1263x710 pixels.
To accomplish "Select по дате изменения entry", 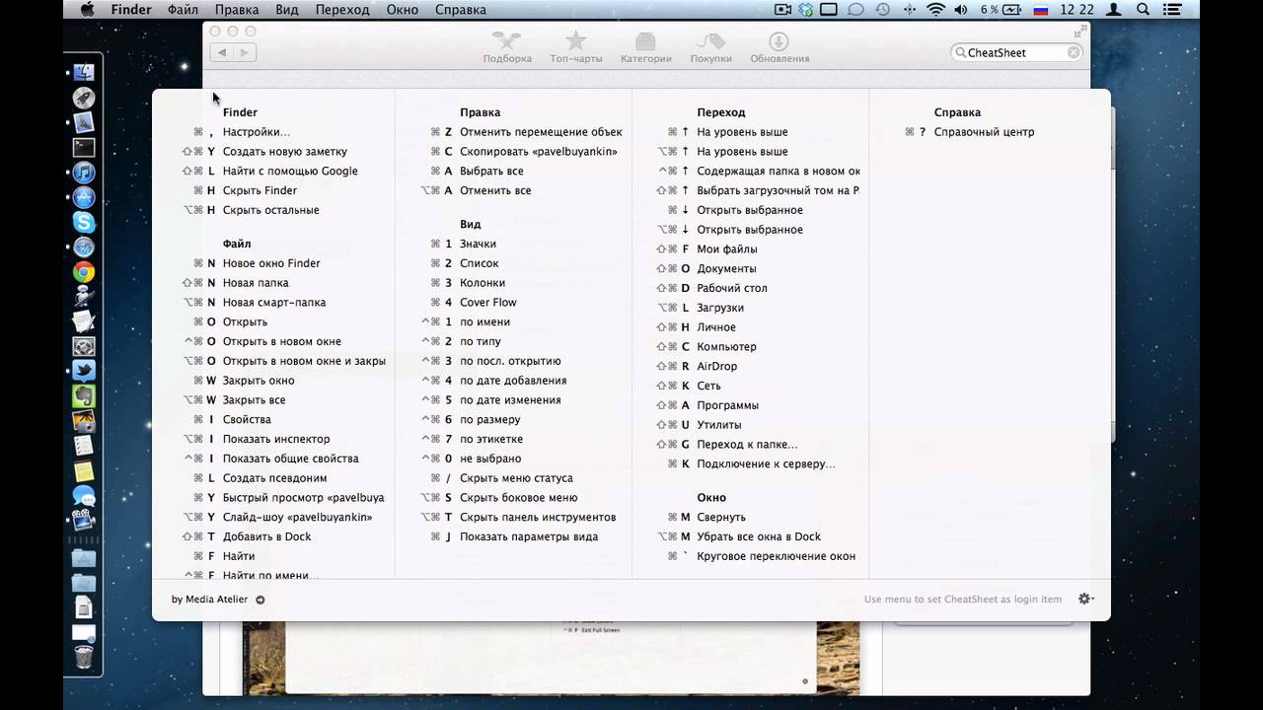I will (x=510, y=400).
